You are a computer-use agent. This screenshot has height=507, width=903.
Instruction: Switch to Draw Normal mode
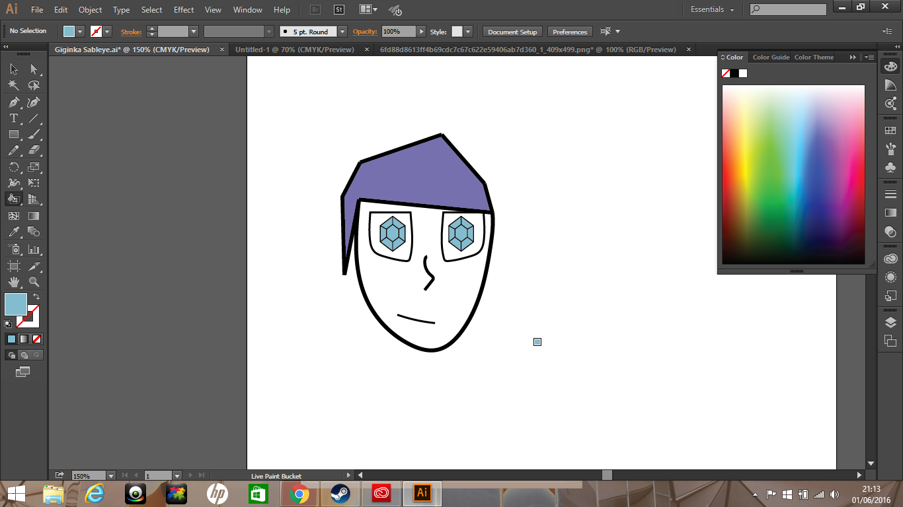(x=11, y=355)
